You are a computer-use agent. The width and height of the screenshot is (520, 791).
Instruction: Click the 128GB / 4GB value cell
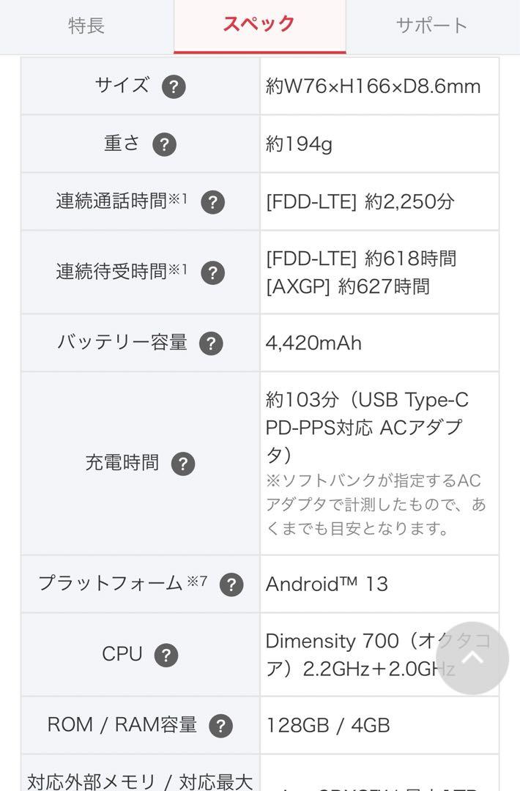[x=379, y=725]
